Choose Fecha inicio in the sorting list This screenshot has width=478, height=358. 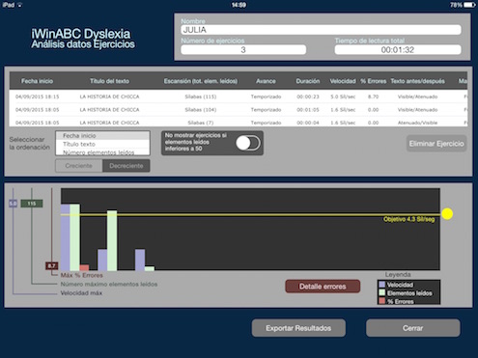pyautogui.click(x=102, y=136)
